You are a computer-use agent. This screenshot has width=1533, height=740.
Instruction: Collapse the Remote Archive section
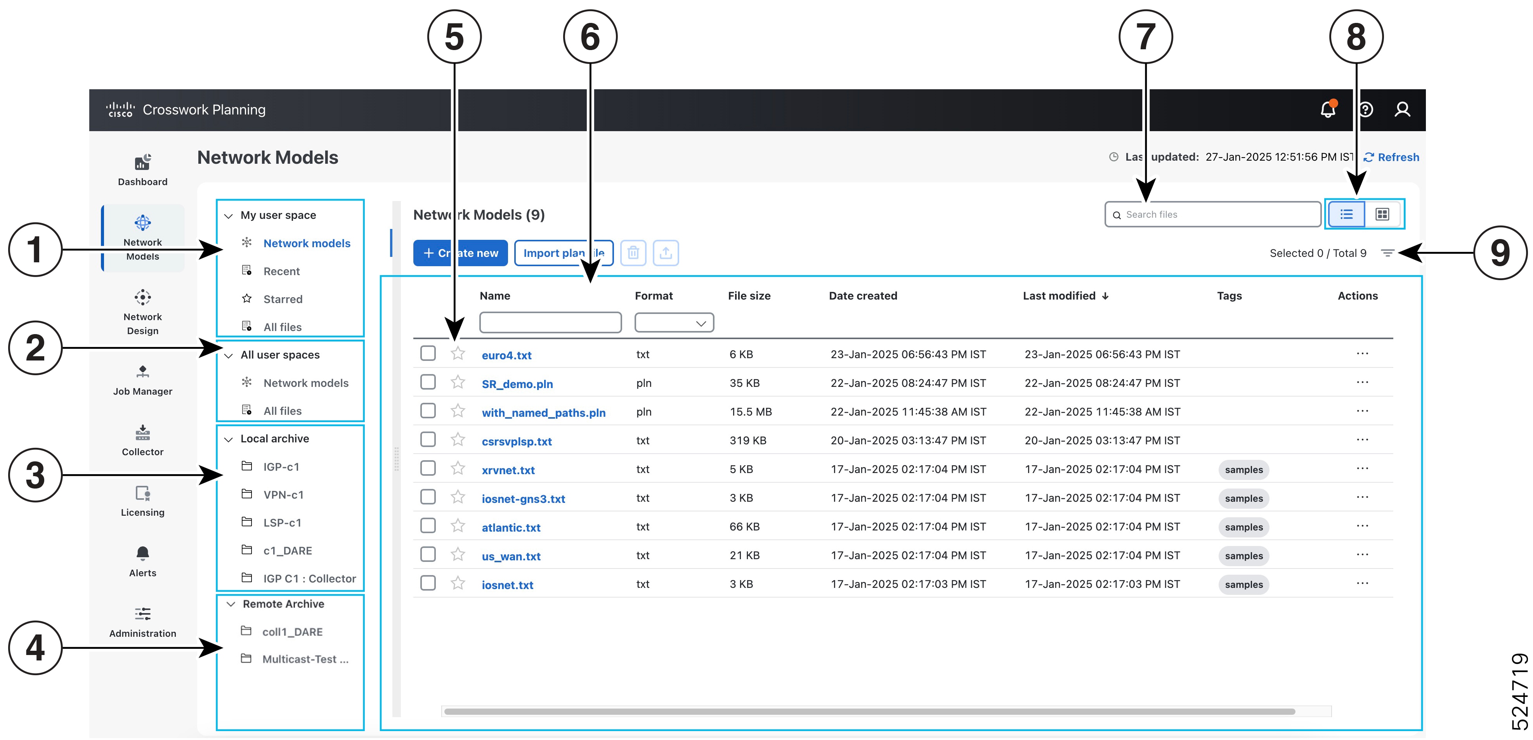pyautogui.click(x=230, y=604)
